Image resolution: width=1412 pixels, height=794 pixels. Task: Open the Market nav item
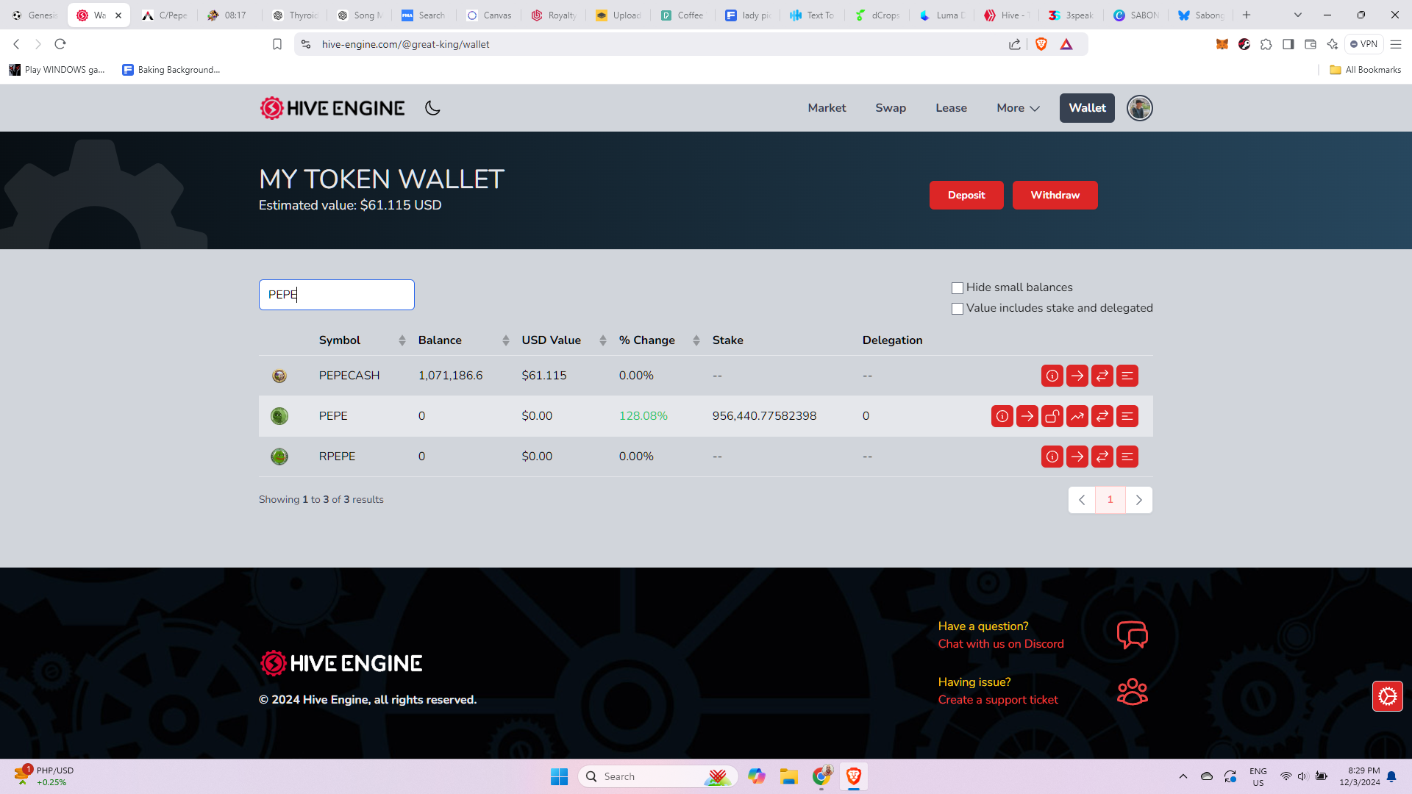tap(827, 108)
